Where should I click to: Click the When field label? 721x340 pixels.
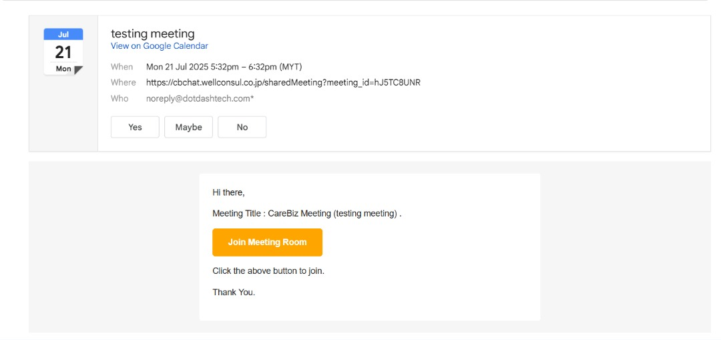click(122, 67)
